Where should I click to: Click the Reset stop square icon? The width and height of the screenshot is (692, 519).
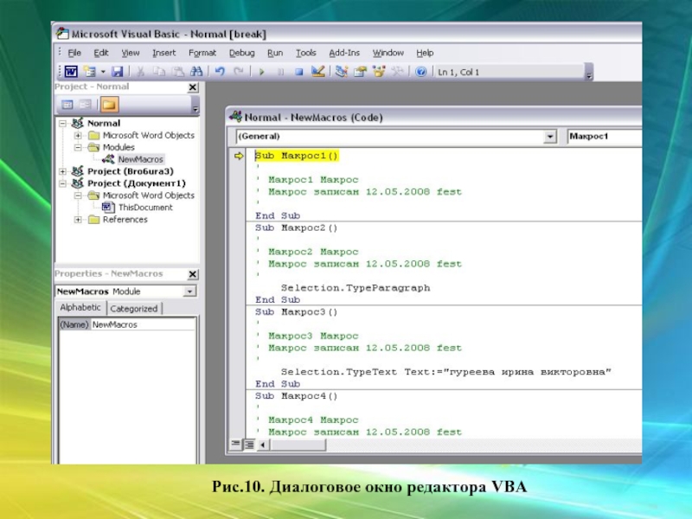(x=298, y=72)
